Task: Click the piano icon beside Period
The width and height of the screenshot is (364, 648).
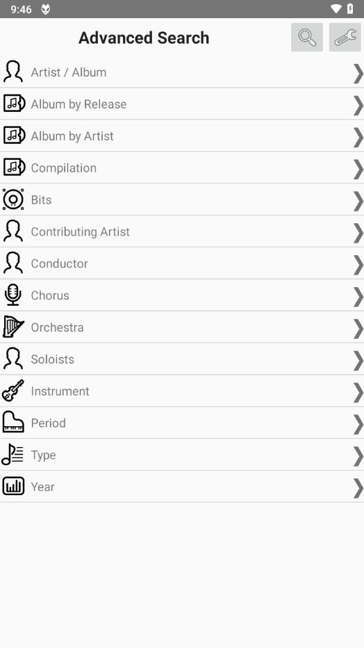Action: click(13, 422)
